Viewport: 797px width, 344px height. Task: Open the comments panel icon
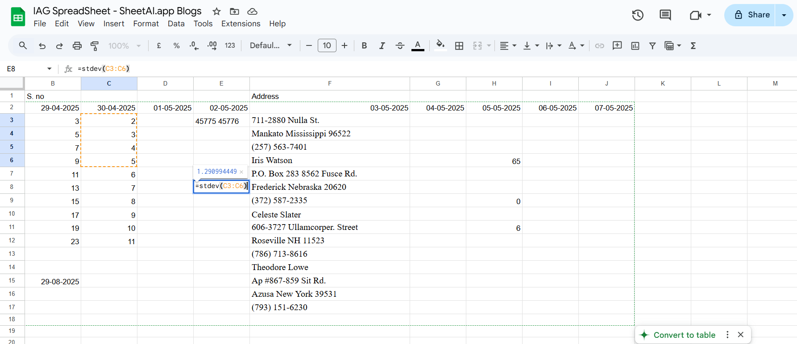pos(665,15)
